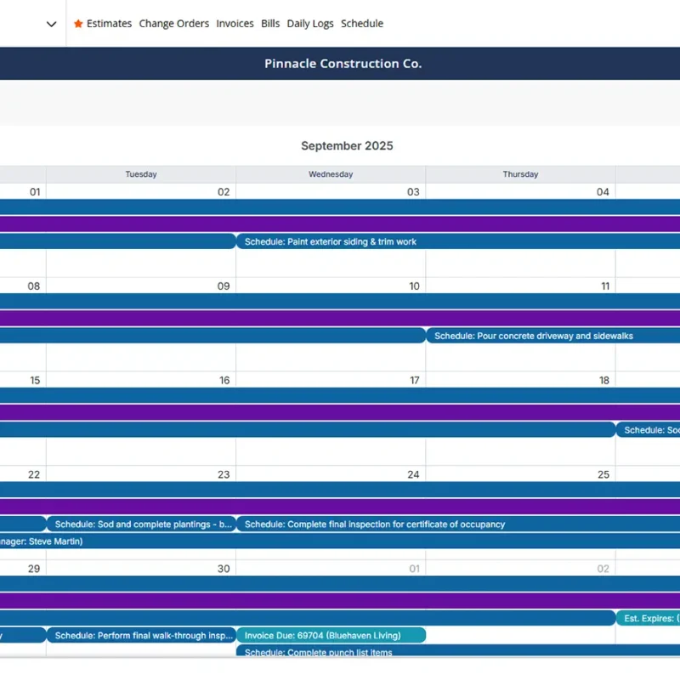
Task: Select date 23 on the calendar
Action: pyautogui.click(x=224, y=474)
